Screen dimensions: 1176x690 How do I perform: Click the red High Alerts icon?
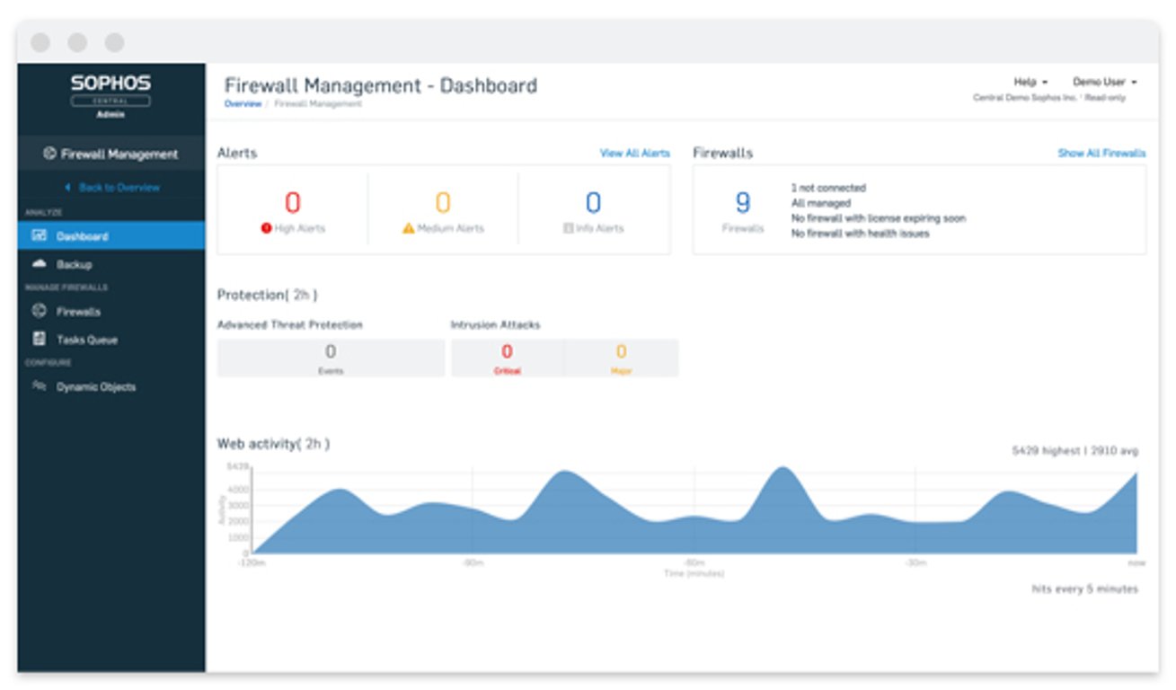click(x=266, y=228)
